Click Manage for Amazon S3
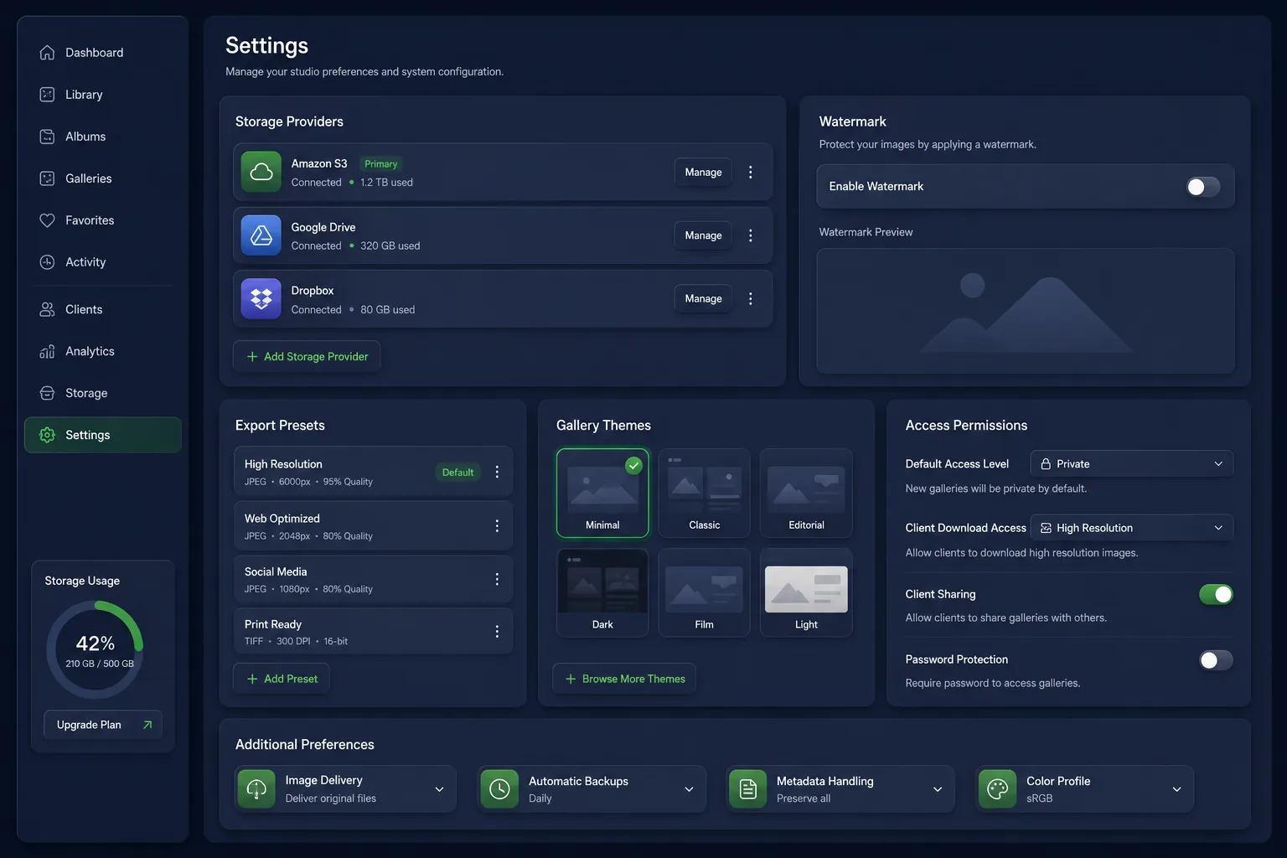1287x858 pixels. [703, 172]
